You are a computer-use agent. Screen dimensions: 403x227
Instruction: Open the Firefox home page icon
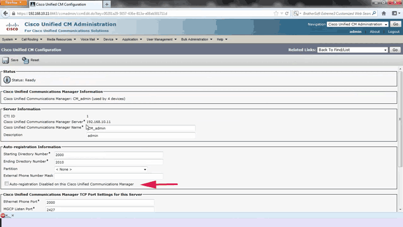pyautogui.click(x=384, y=13)
